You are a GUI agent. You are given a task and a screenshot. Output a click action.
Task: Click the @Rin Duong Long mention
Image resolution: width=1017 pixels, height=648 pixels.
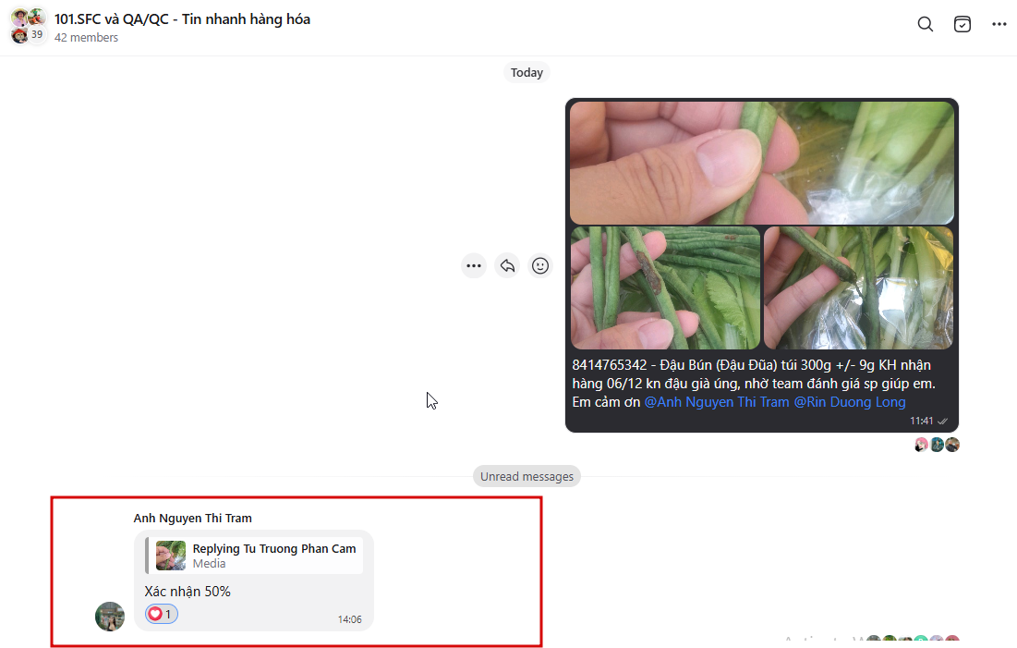click(x=850, y=402)
